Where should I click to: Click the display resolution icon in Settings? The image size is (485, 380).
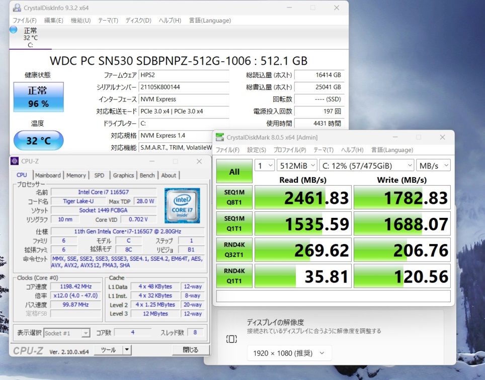coord(231,339)
